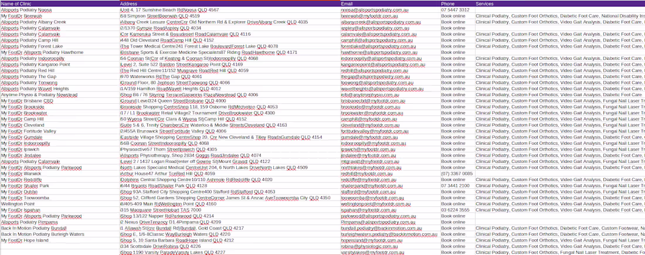Screen dimensions: 645x255
Task: Select the "Services" column header
Action: pos(560,4)
